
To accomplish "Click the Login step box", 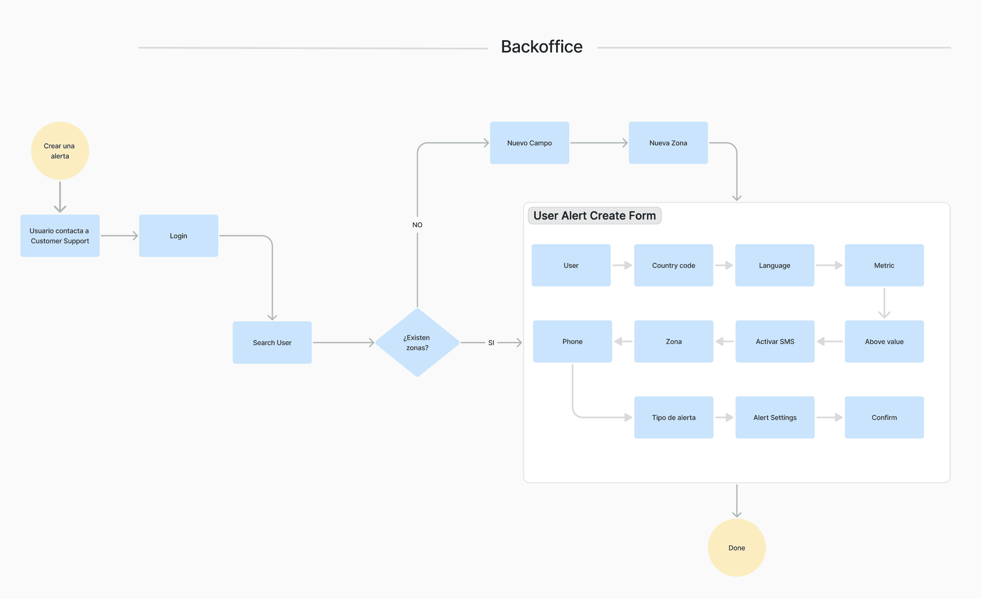I will pyautogui.click(x=178, y=236).
